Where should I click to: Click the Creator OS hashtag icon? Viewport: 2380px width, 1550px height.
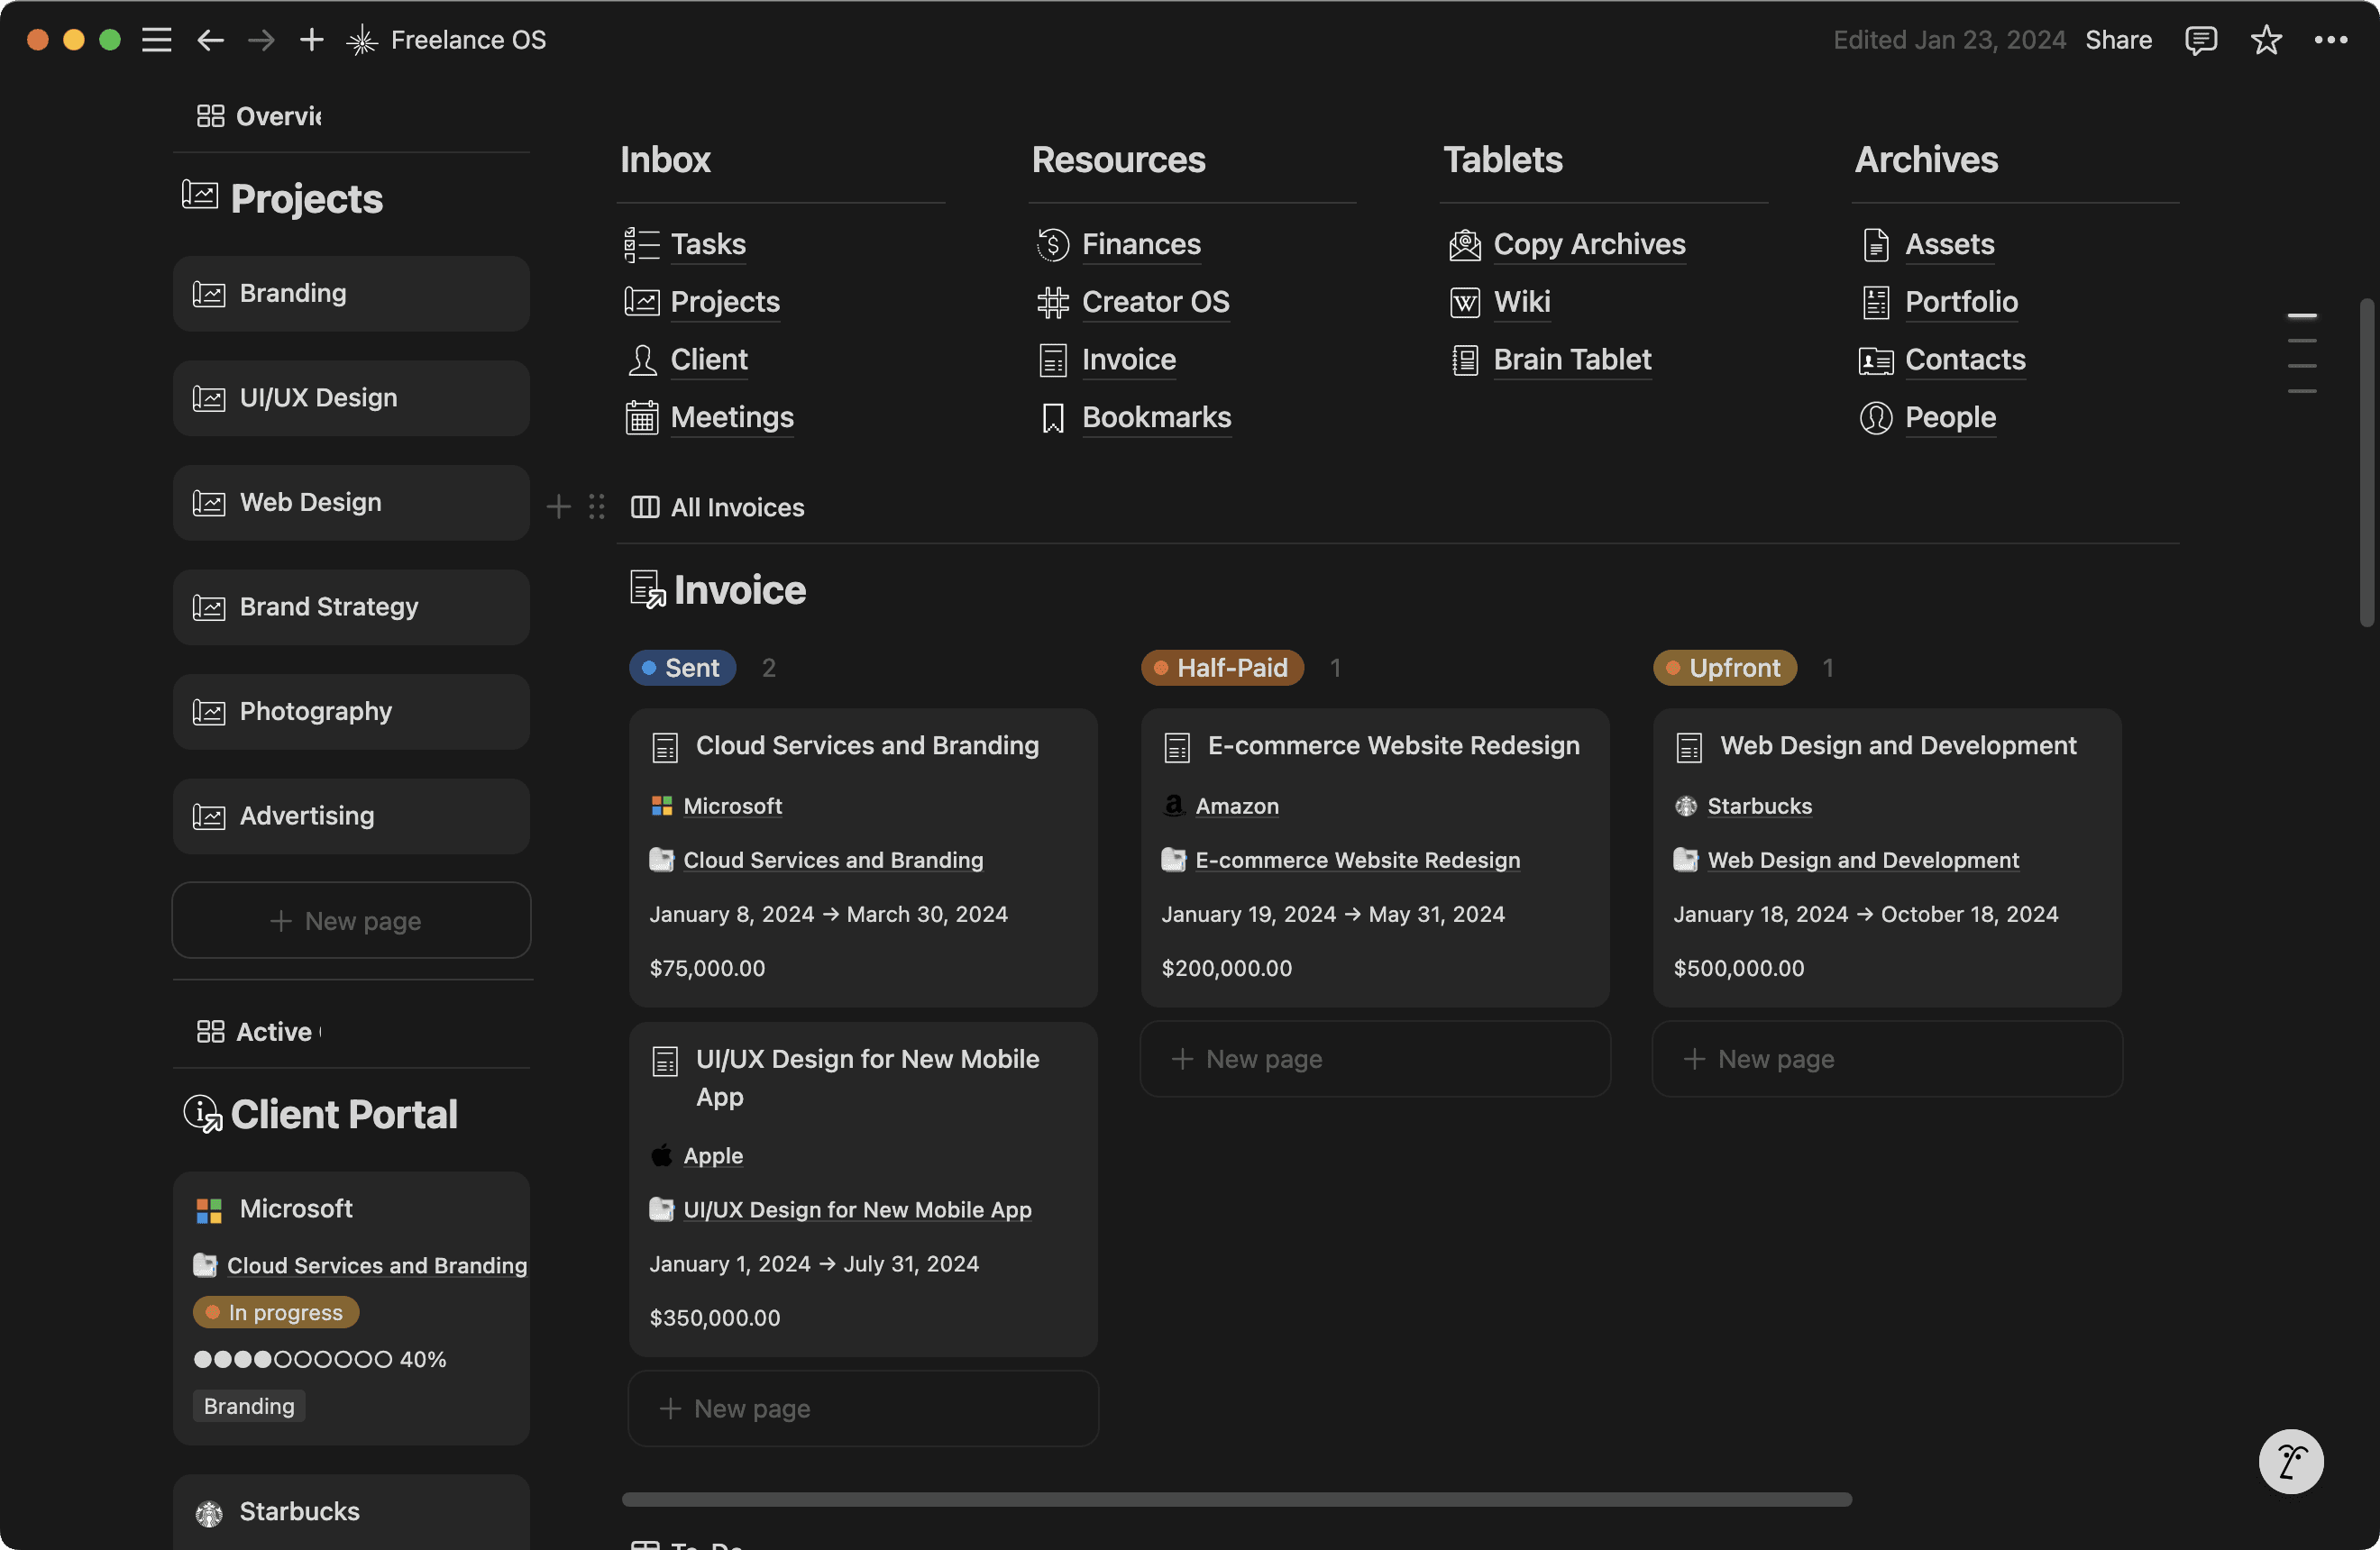1053,303
